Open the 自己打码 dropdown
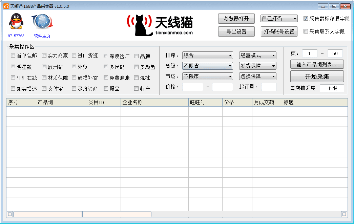The width and height of the screenshot is (354, 224). tap(279, 19)
